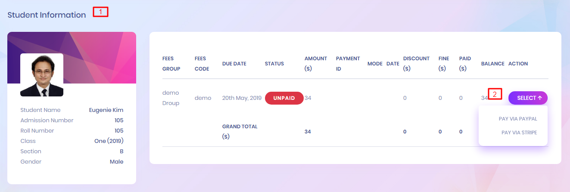Image resolution: width=570 pixels, height=192 pixels.
Task: Click the Fees Code column header
Action: click(x=202, y=63)
